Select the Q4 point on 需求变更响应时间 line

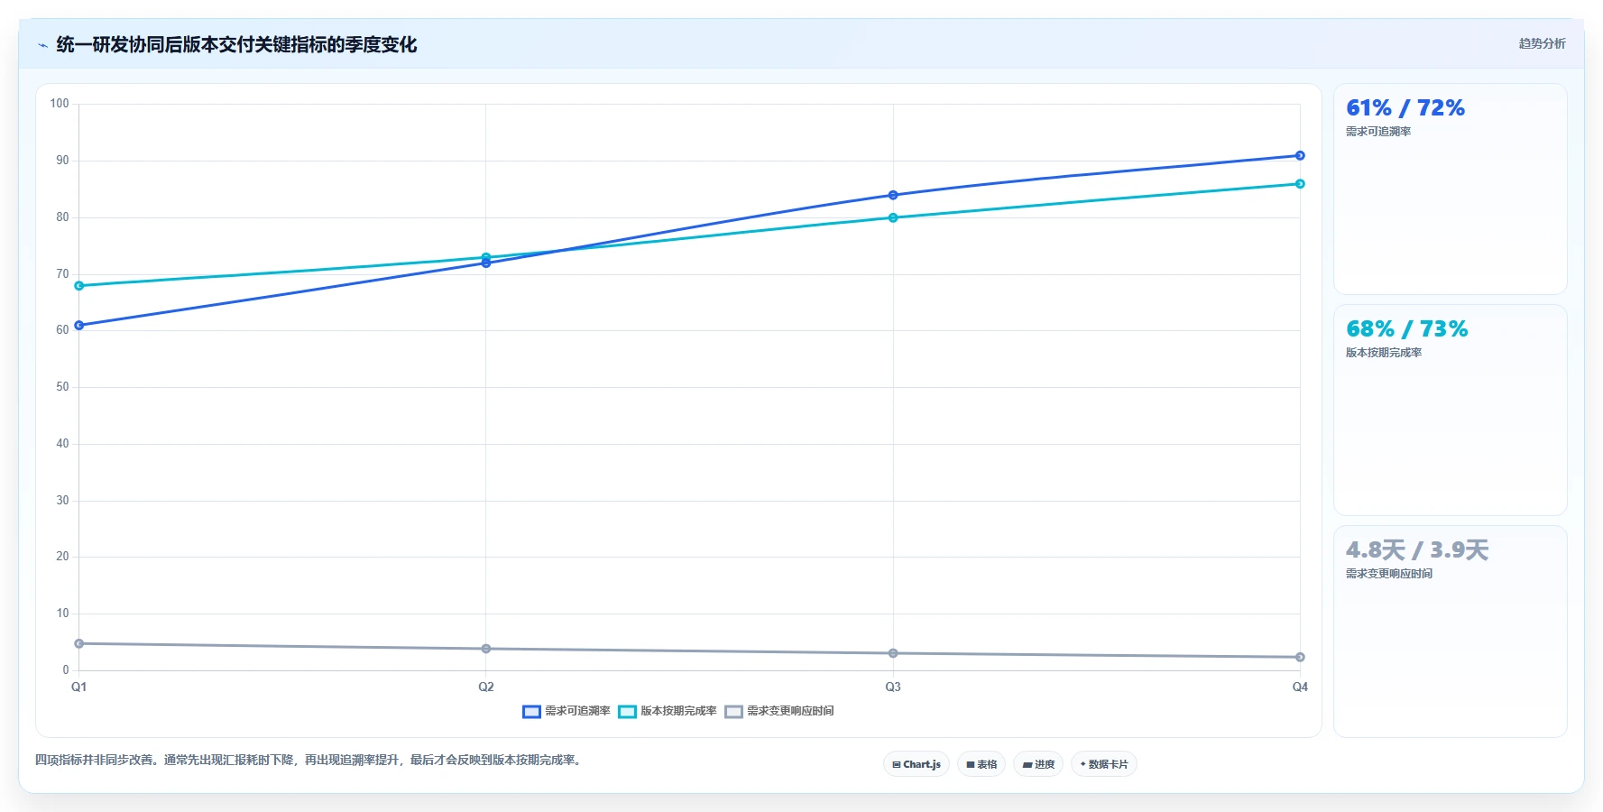point(1300,657)
